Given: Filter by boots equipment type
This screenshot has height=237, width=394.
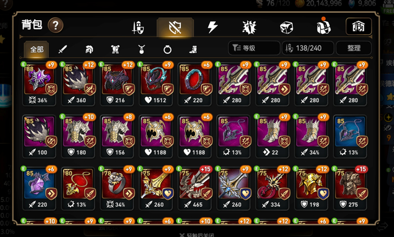Looking at the screenshot, I should click(x=193, y=49).
